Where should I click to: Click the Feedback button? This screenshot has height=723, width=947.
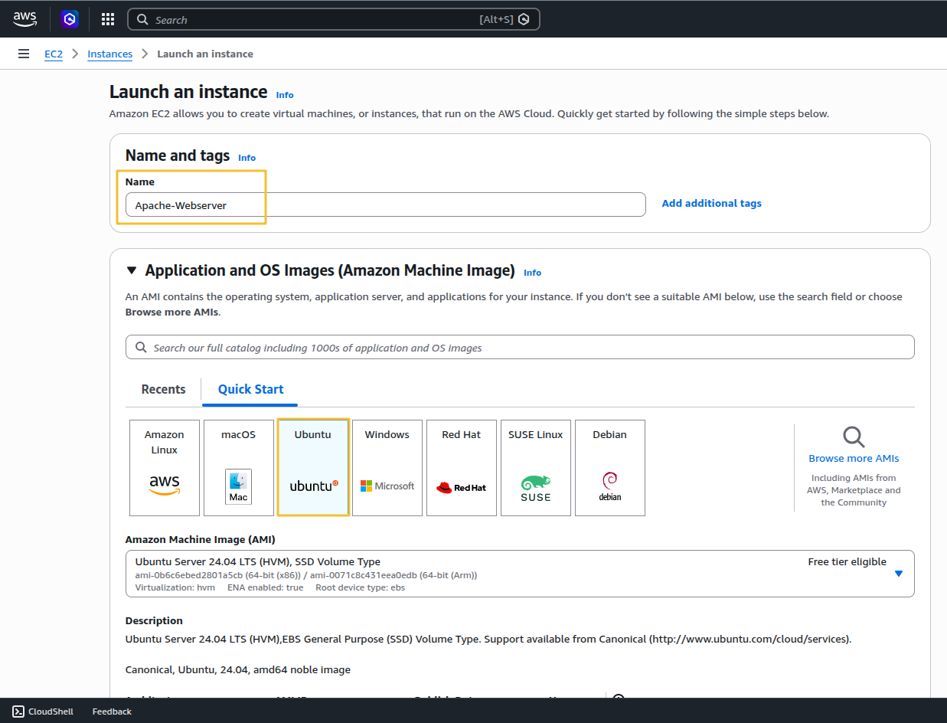click(x=111, y=711)
